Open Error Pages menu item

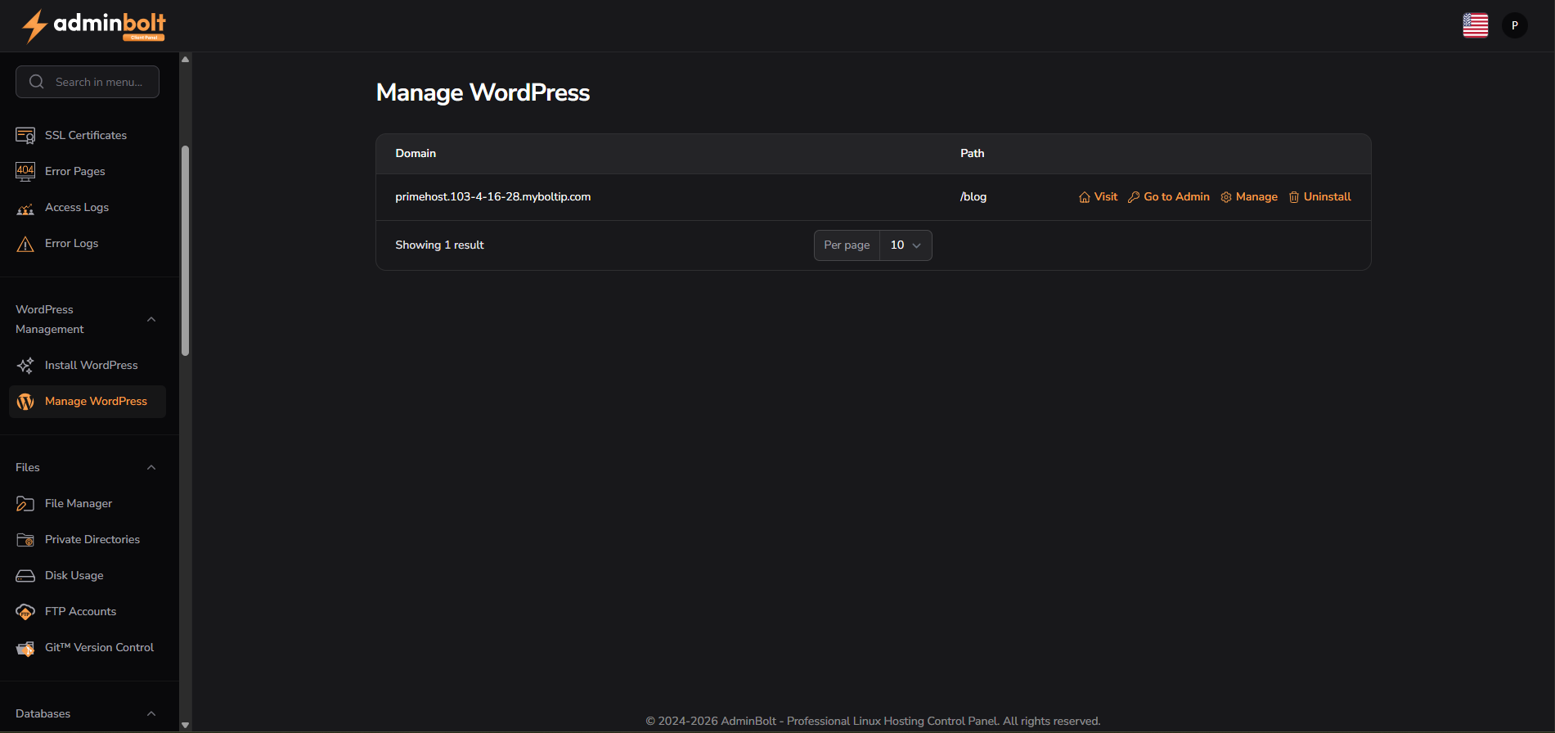tap(88, 171)
